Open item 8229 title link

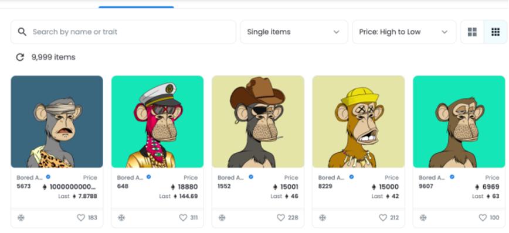pos(325,186)
